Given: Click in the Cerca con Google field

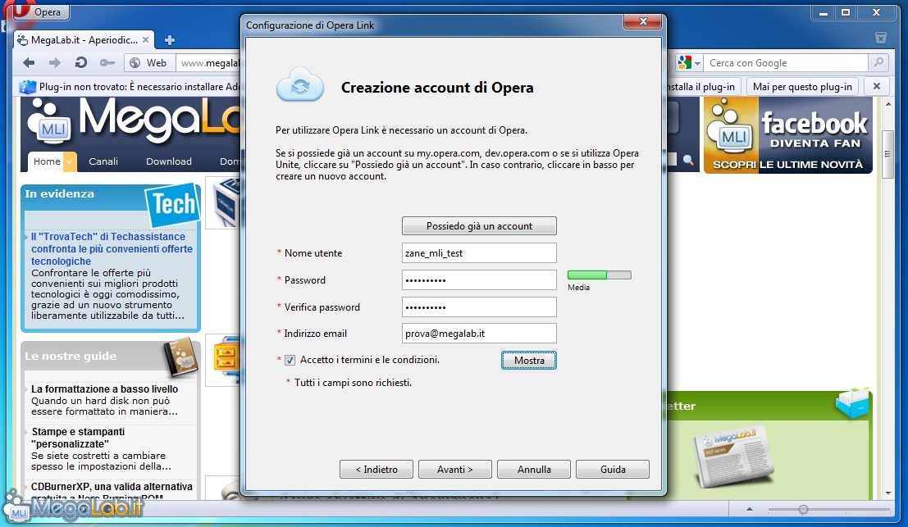Looking at the screenshot, I should tap(786, 62).
